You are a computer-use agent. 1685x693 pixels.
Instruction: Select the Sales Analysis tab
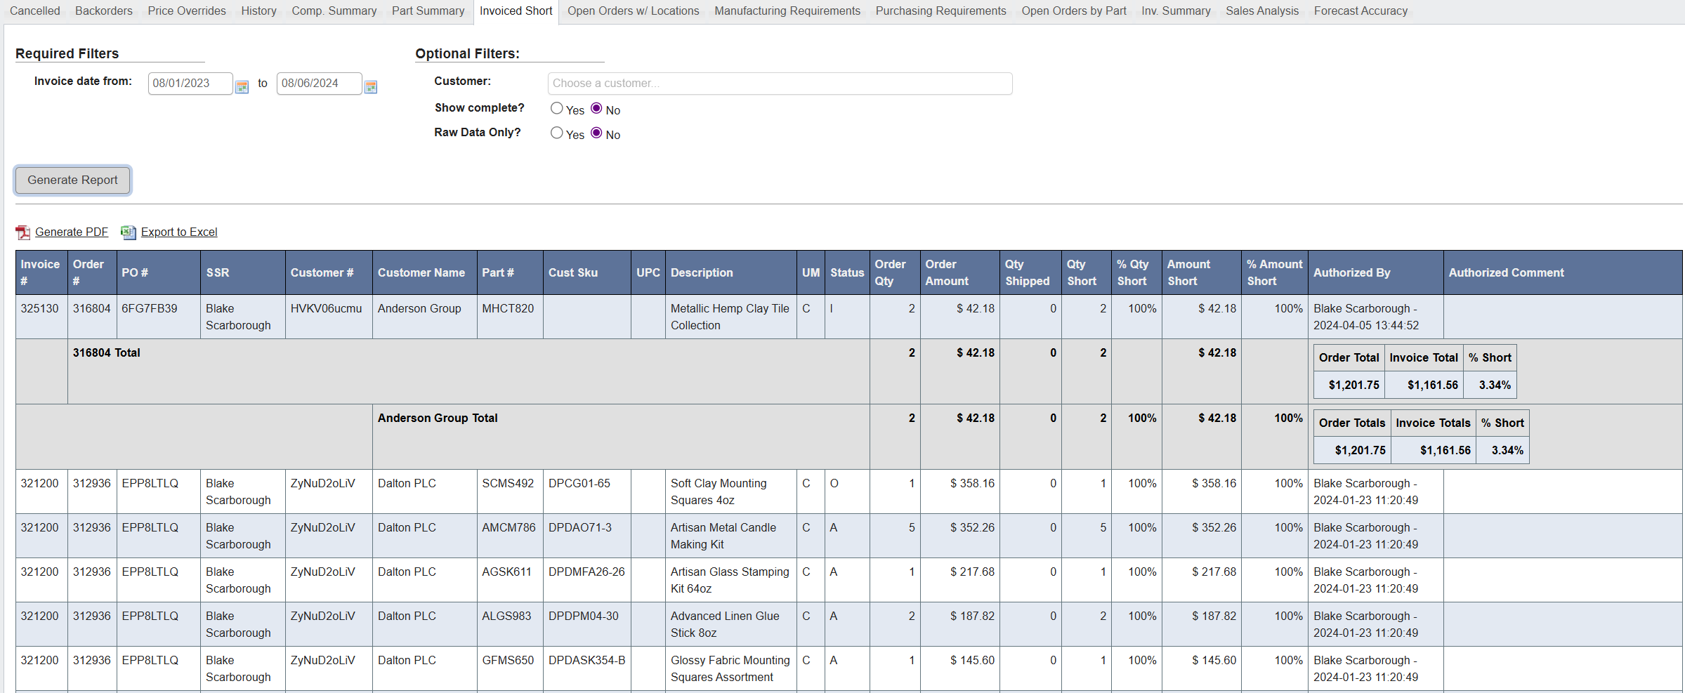point(1261,11)
